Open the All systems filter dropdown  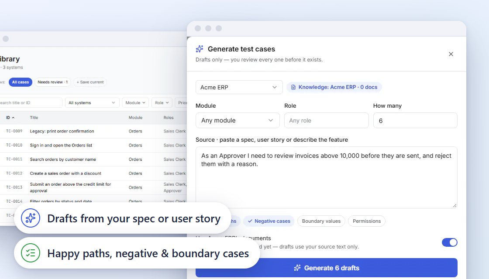coord(92,103)
